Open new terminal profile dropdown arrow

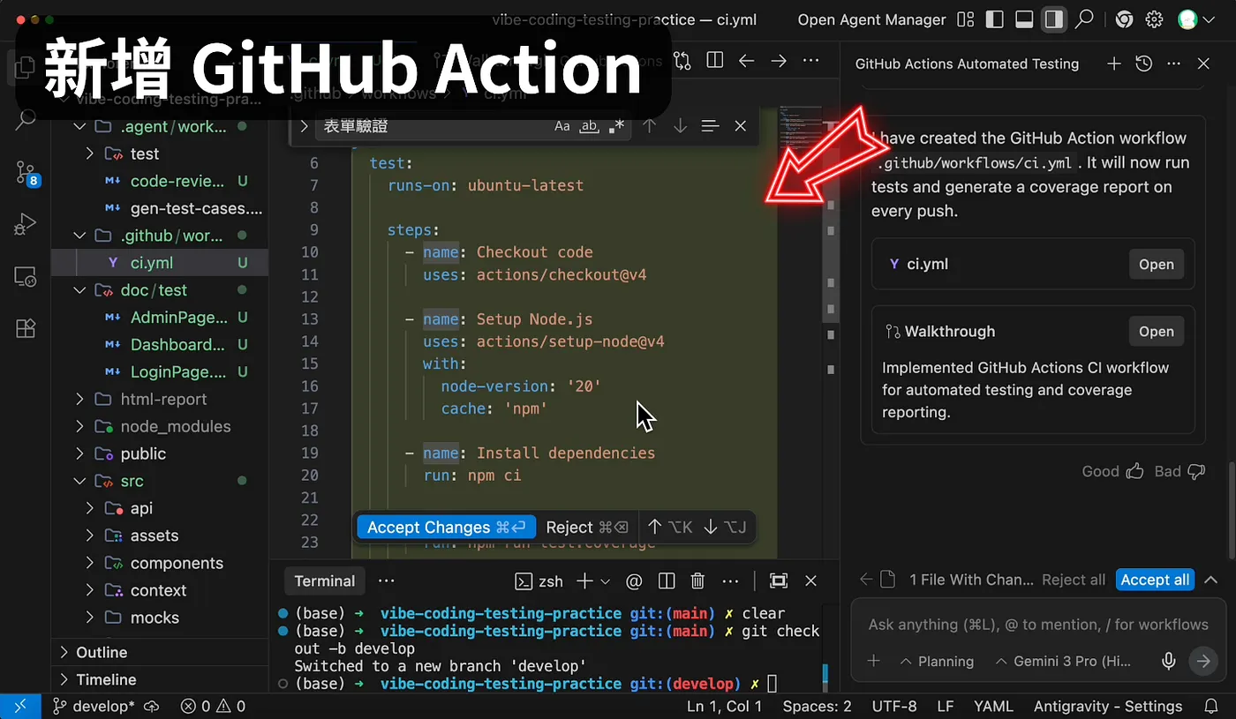point(606,581)
